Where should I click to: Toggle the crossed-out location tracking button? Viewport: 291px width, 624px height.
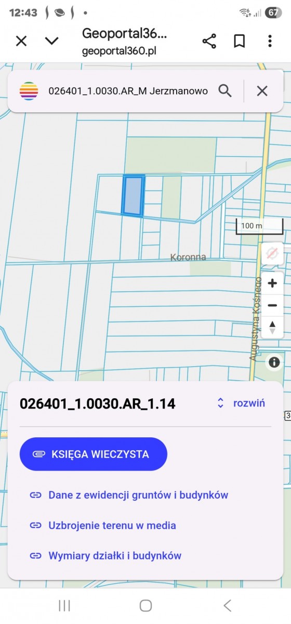[x=271, y=254]
